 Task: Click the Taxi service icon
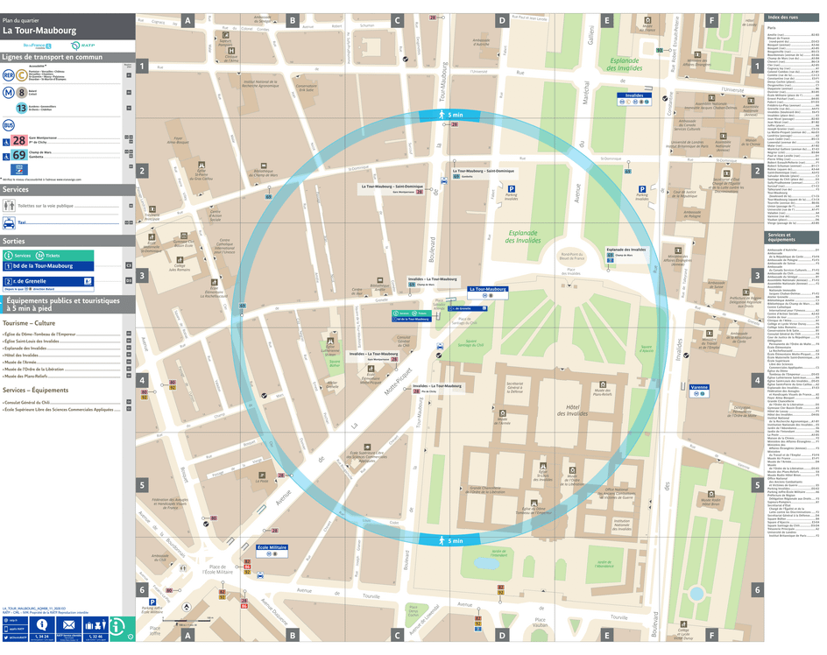pyautogui.click(x=10, y=222)
